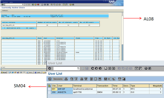Screen dimensions: 164x98
Task: Click ANIKETA user cell
Action: [x=65, y=92]
